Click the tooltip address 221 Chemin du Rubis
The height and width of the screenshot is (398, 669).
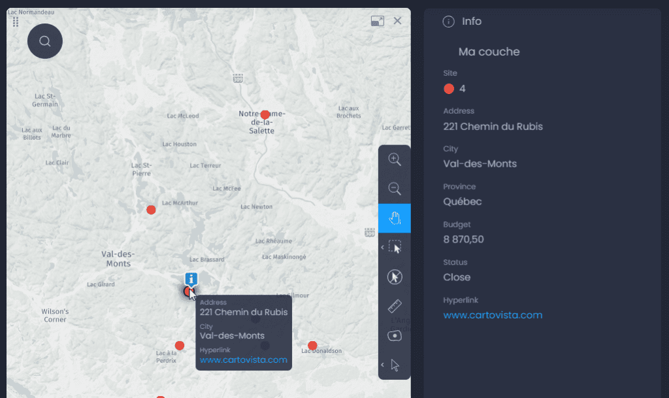pos(244,312)
